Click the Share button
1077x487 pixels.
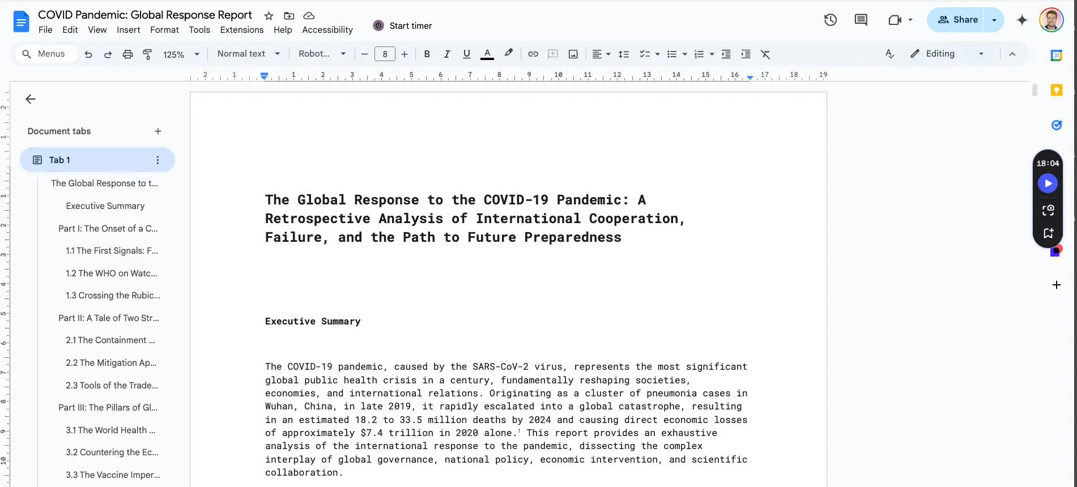[957, 20]
